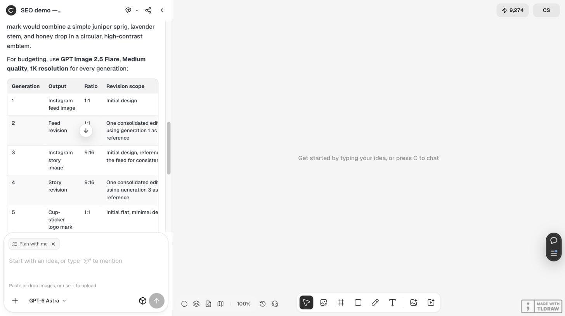
Task: Open the CS account menu
Action: point(546,10)
